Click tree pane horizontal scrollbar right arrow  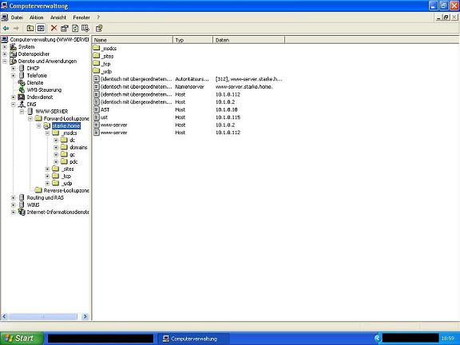[x=85, y=316]
